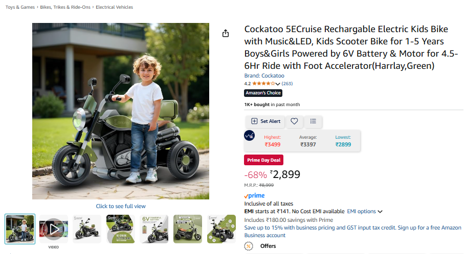Click main product image for full view
The width and height of the screenshot is (466, 254).
click(x=121, y=111)
